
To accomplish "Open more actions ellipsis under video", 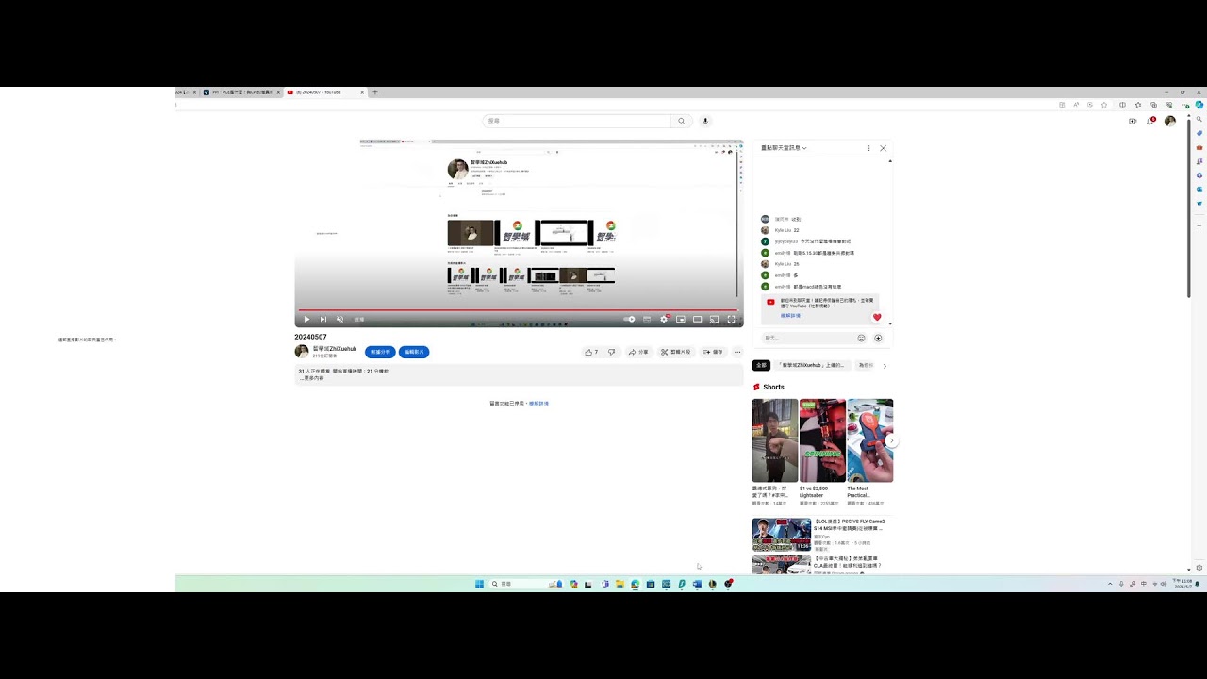I will click(x=737, y=352).
